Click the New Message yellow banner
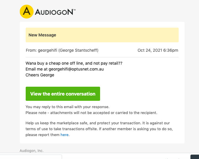Viewport: 199px width, 159px height. 102,35
